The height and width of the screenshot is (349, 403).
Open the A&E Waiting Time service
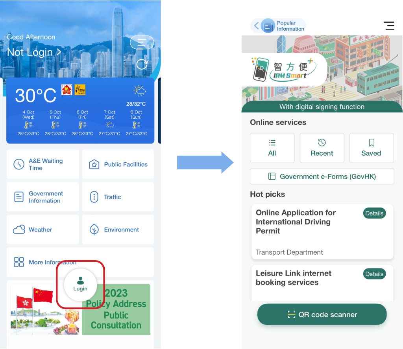pyautogui.click(x=43, y=164)
